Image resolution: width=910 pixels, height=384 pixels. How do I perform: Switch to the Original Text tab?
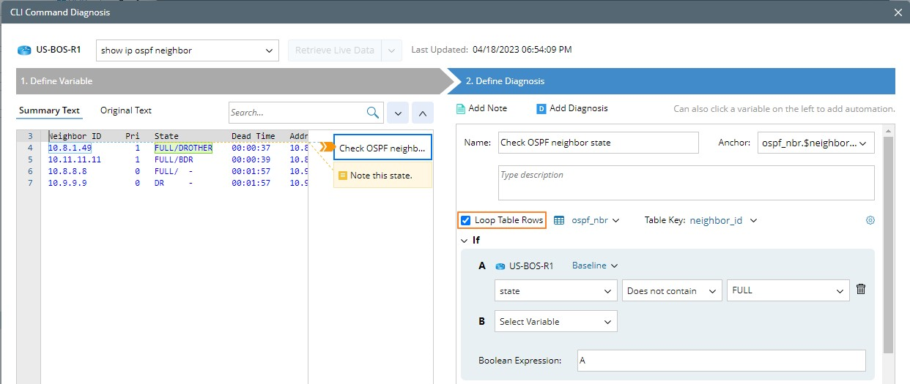tap(126, 110)
